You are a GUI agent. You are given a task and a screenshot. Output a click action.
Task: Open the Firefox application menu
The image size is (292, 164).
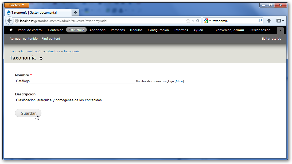click(17, 5)
